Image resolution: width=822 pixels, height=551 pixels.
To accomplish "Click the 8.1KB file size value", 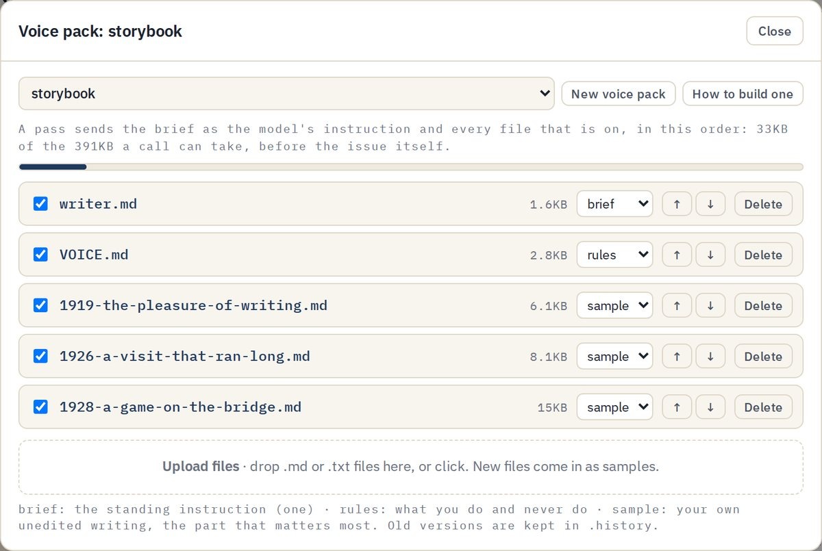I will 548,356.
